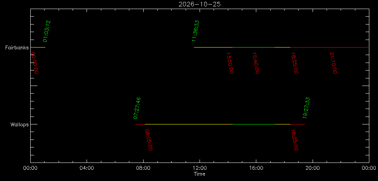Select the Fairbanks station label

click(x=17, y=48)
